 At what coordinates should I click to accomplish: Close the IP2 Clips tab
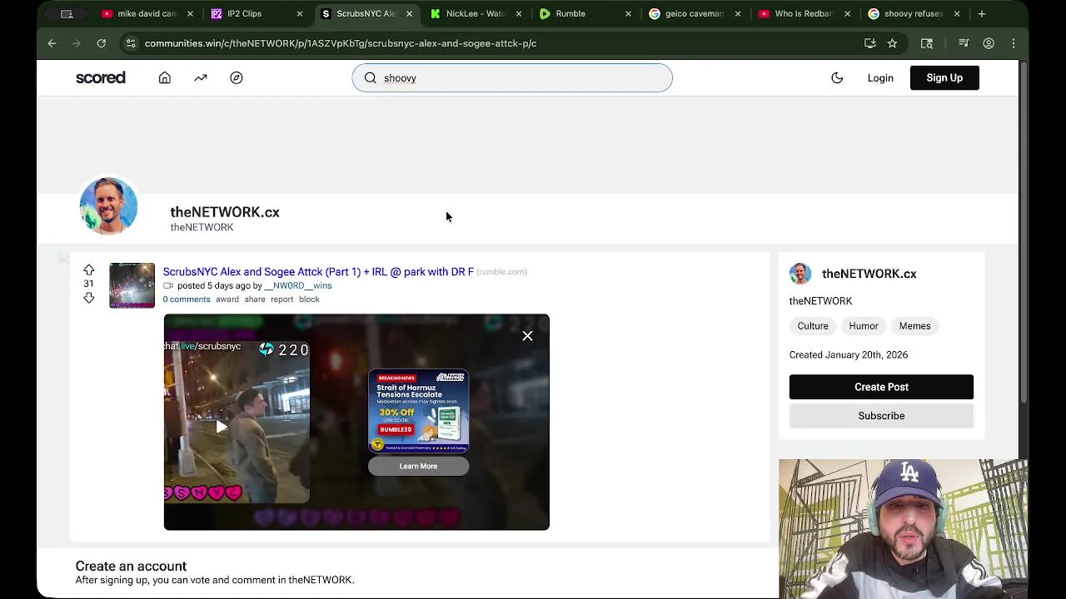coord(300,14)
